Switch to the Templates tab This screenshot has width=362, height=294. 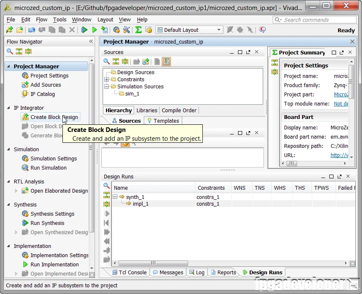163,121
